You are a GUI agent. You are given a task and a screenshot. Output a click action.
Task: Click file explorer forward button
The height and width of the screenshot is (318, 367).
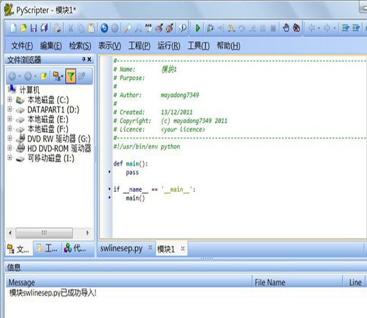(x=28, y=76)
